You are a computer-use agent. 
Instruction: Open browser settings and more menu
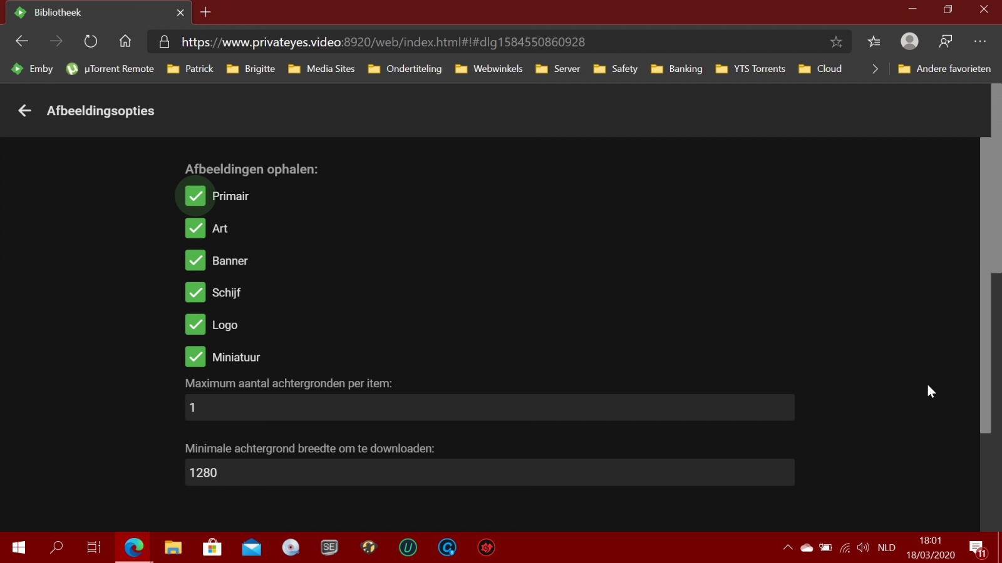click(980, 42)
